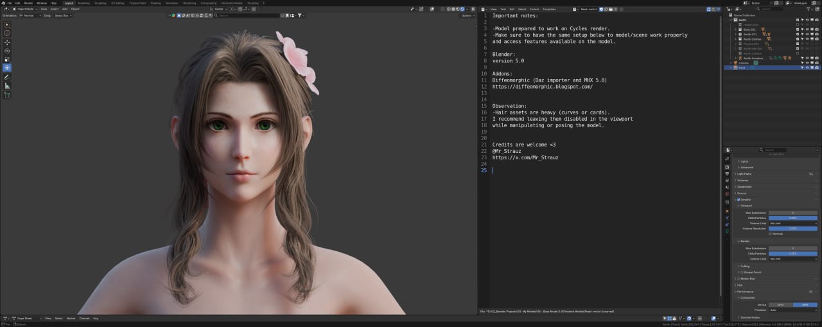The height and width of the screenshot is (327, 822).
Task: Hide the Camera with its eye icon
Action: [807, 63]
